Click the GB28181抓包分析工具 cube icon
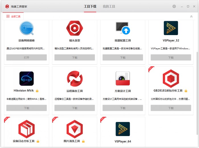Screen dimensions: 199x148 (x=171, y=78)
